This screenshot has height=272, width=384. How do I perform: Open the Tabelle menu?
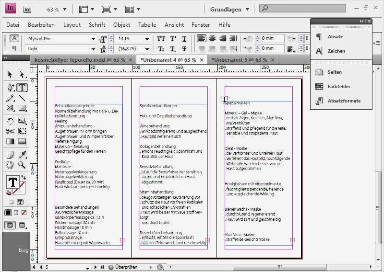(147, 25)
